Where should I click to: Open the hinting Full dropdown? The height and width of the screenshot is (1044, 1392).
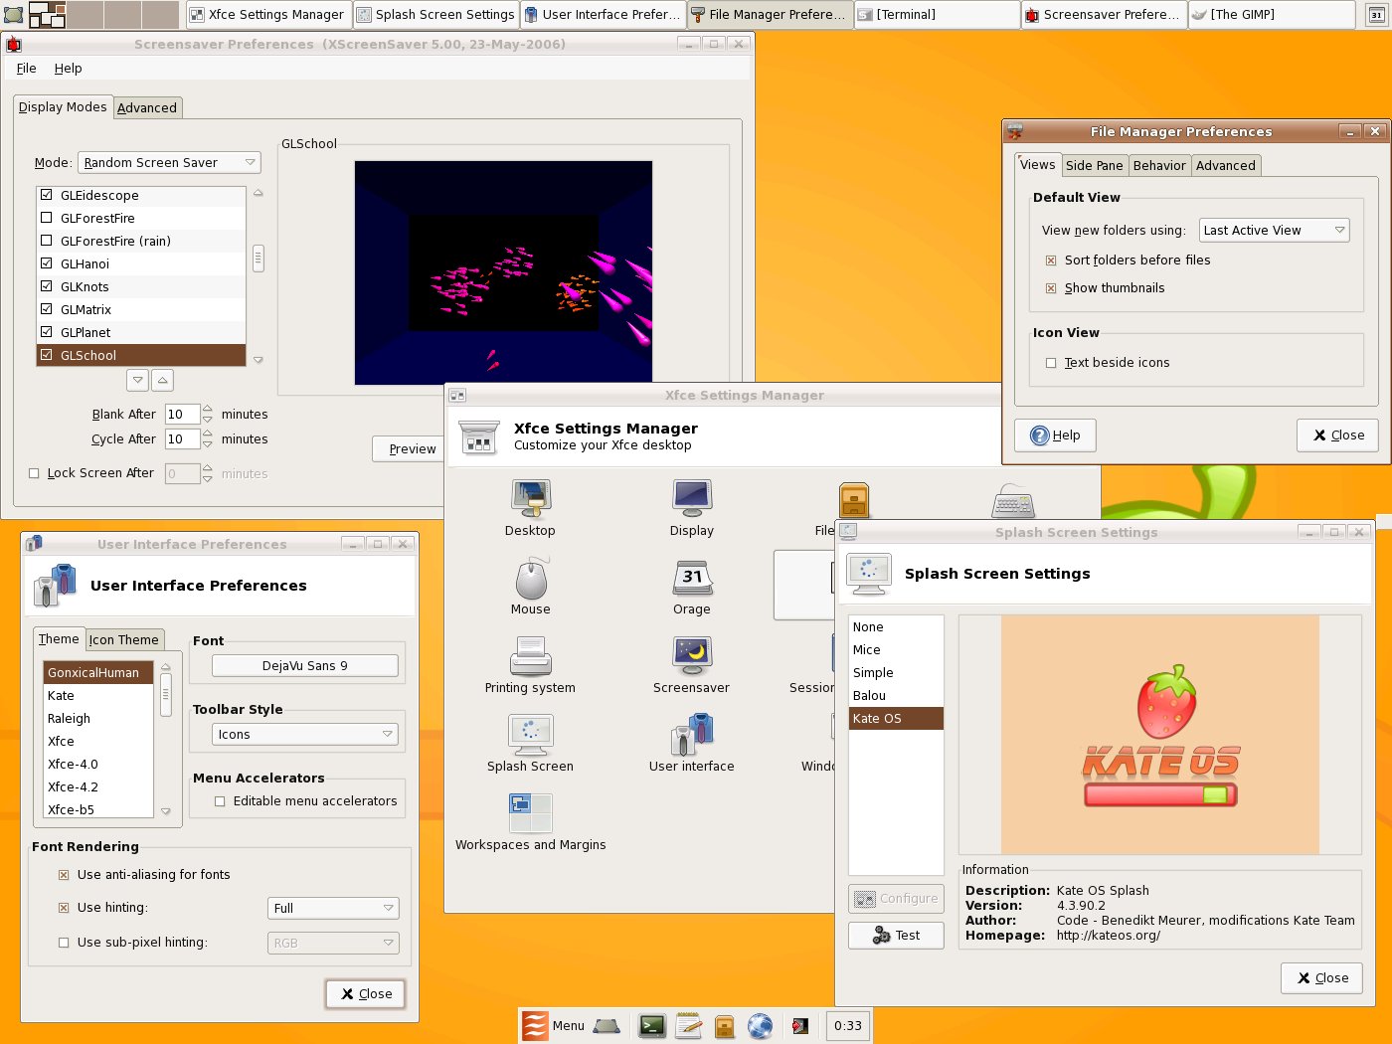pyautogui.click(x=333, y=908)
